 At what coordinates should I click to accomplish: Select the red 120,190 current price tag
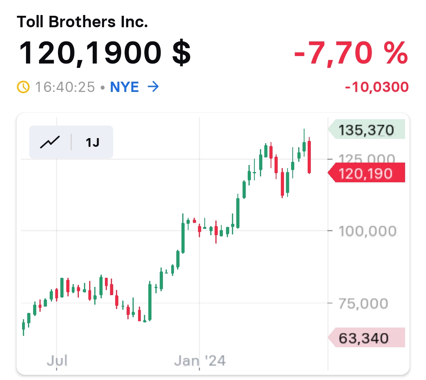point(367,173)
